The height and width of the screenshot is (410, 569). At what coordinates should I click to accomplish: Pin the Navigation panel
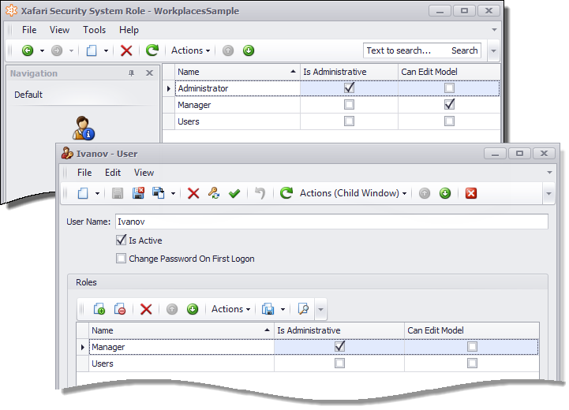131,73
